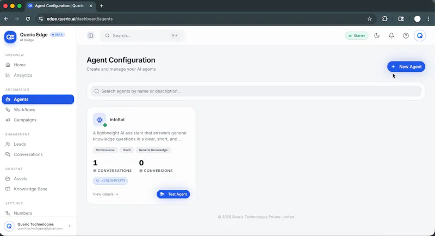Open Home in the sidebar
Viewport: 435px width, 236px height.
pos(38,65)
